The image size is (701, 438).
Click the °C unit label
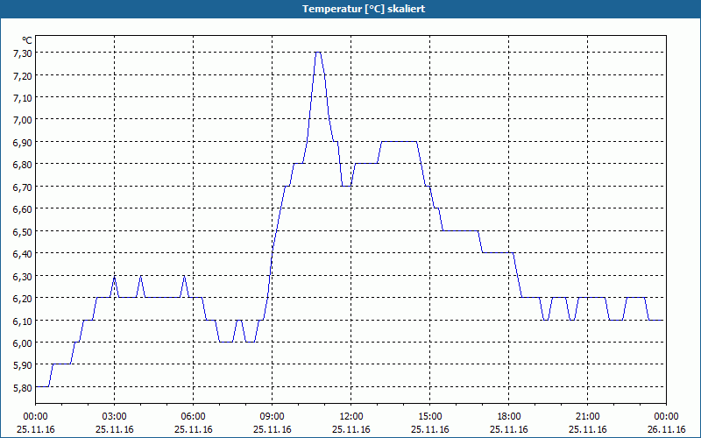coord(27,40)
